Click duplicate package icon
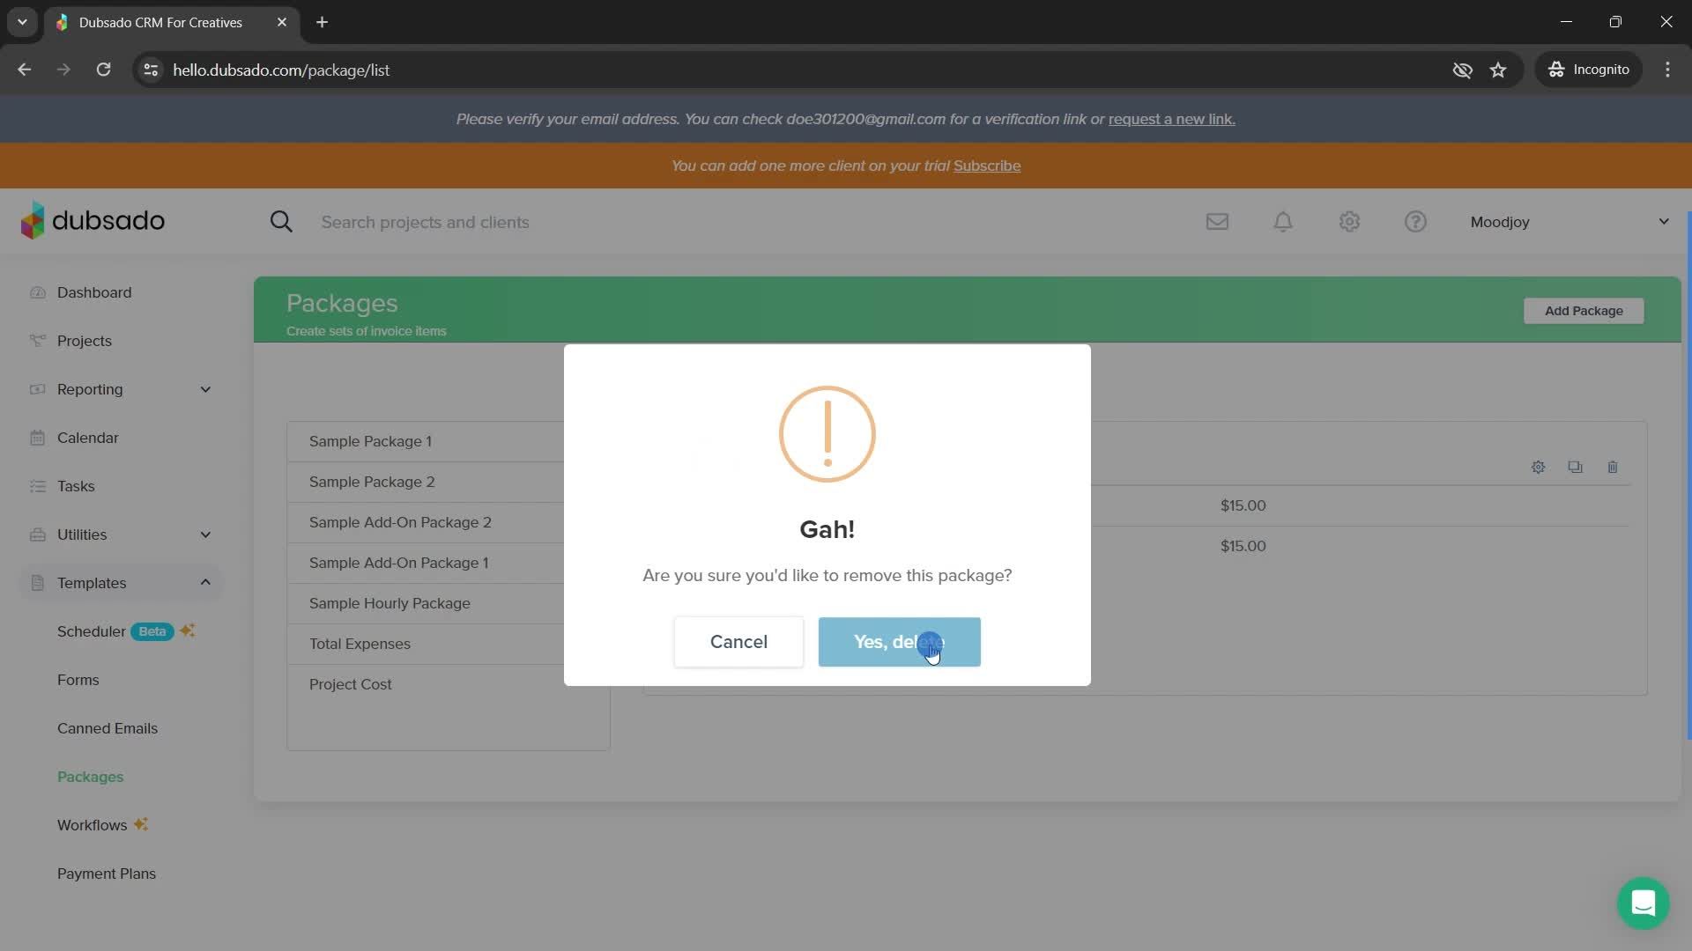Image resolution: width=1692 pixels, height=951 pixels. pos(1575,468)
